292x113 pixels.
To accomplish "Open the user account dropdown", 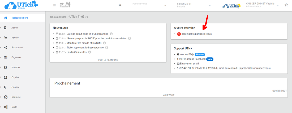I will coord(261,5).
